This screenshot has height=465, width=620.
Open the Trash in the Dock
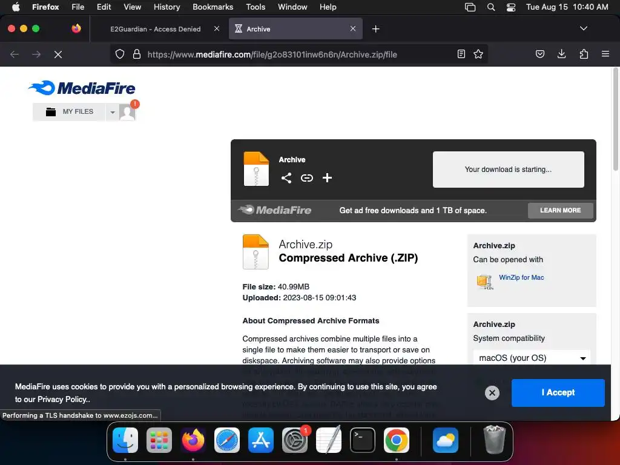pos(494,440)
